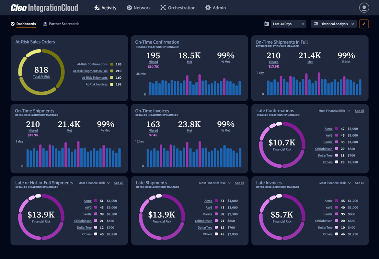Image resolution: width=379 pixels, height=259 pixels.
Task: Open Late Invoices Most Financial Risk dropdown
Action: [x=335, y=183]
